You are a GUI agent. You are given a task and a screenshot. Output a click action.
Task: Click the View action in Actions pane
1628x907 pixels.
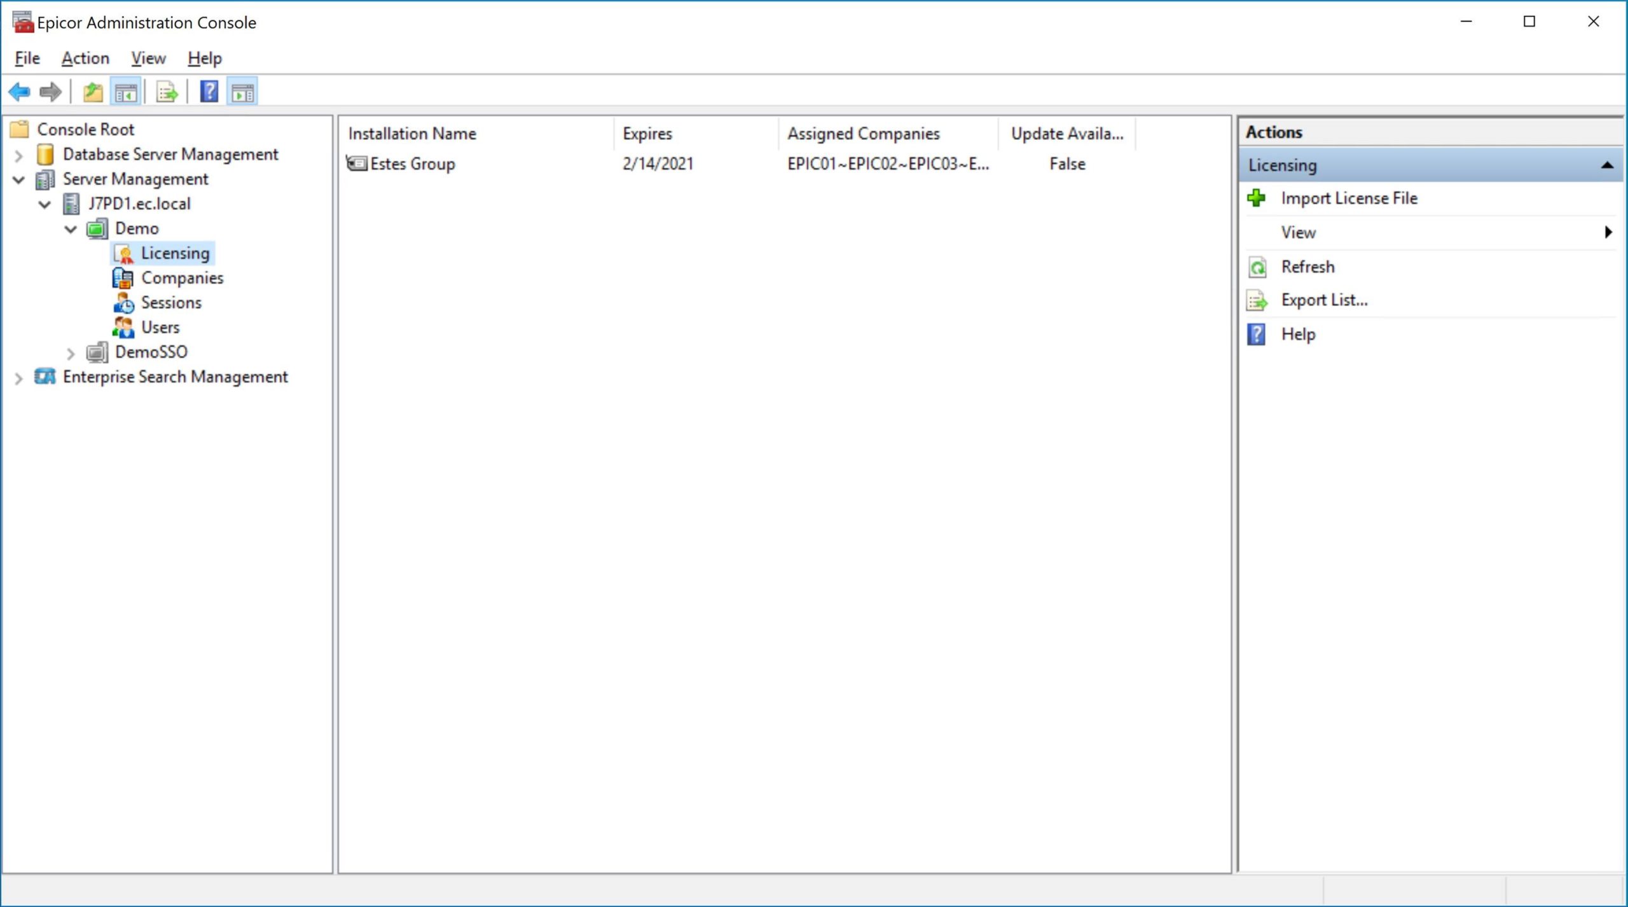pos(1298,233)
